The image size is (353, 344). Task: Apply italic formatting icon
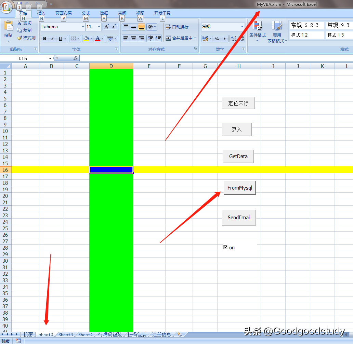point(52,39)
